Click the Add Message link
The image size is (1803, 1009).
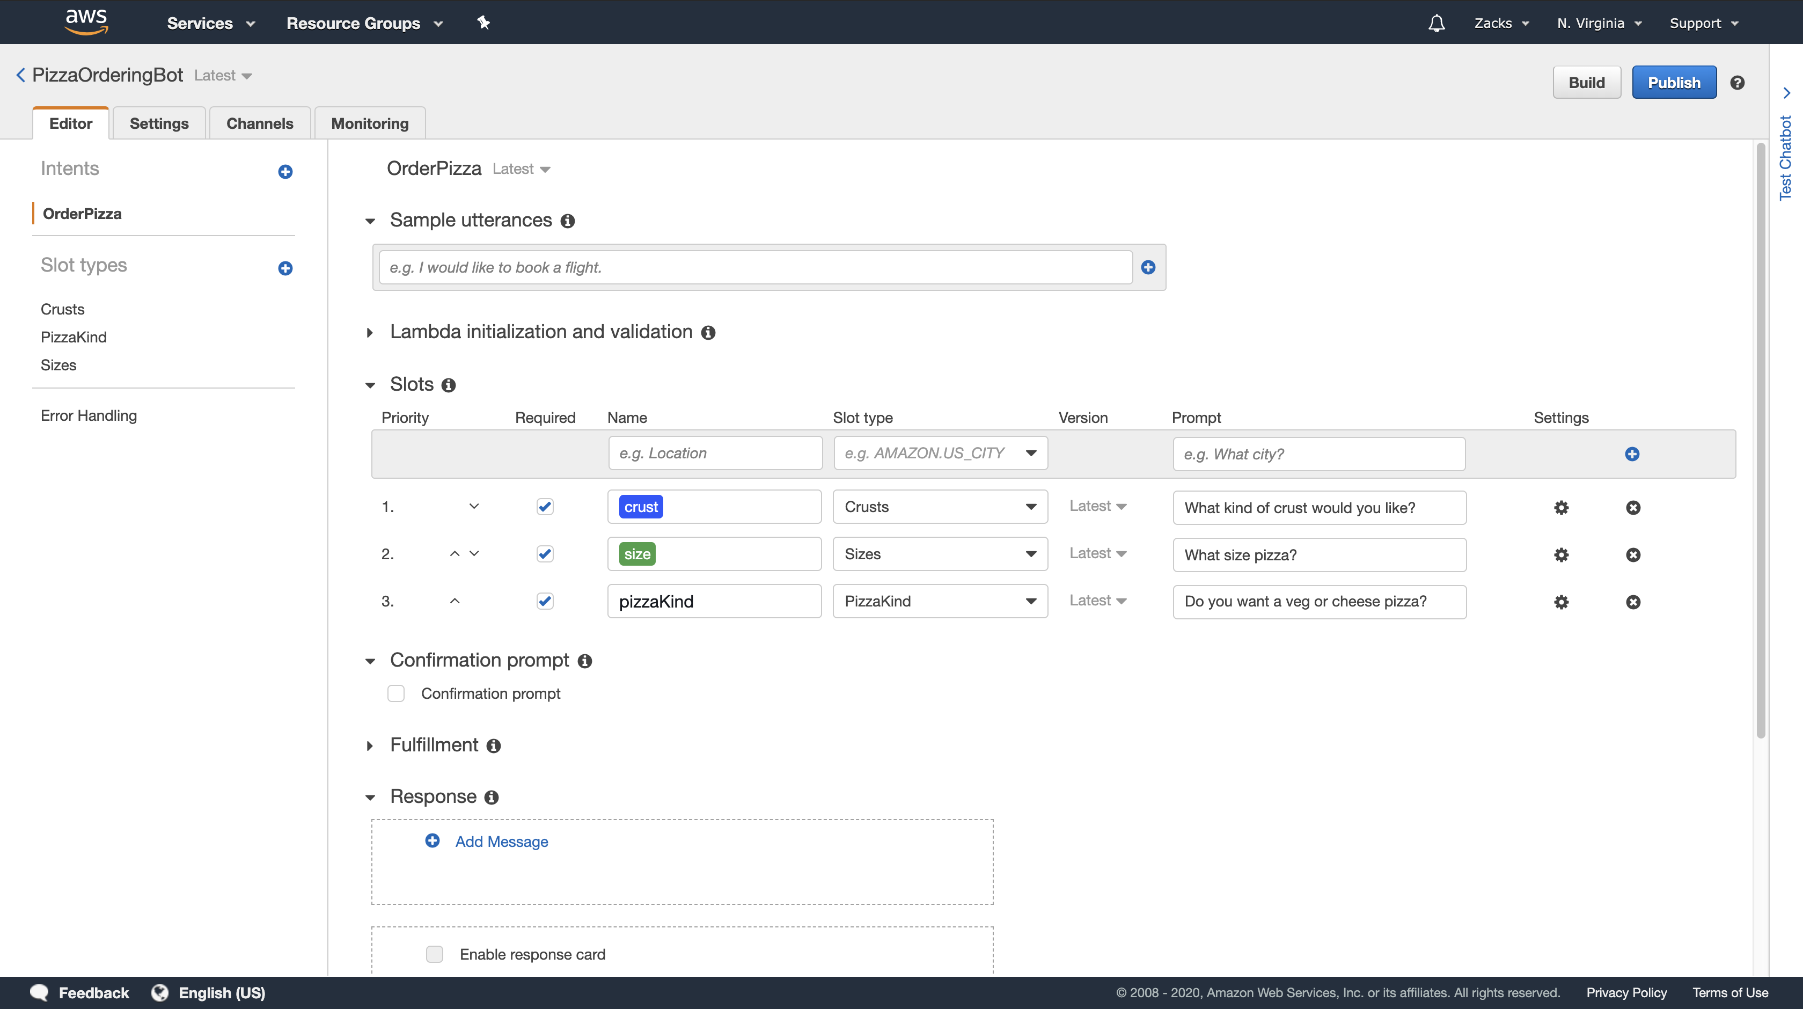click(x=501, y=841)
